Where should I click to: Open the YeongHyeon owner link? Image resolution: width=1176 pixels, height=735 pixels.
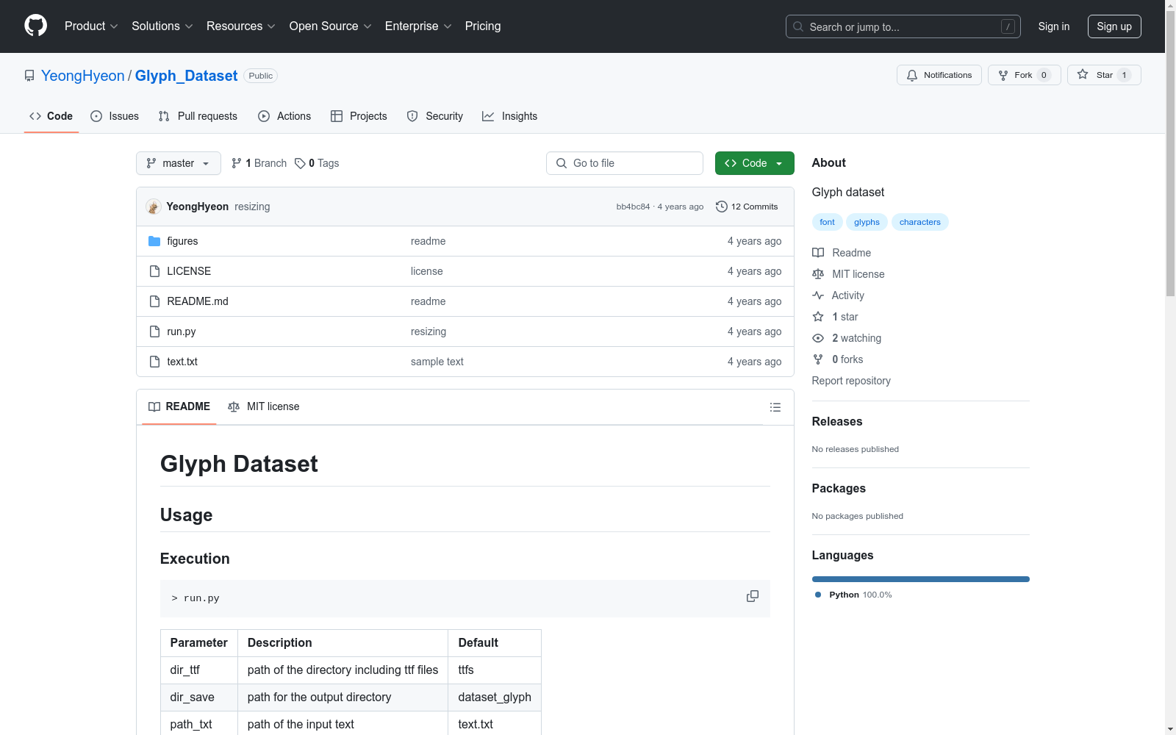coord(83,76)
